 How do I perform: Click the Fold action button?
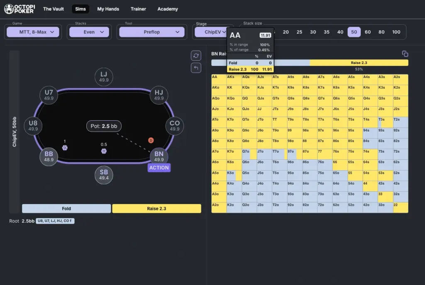click(66, 209)
